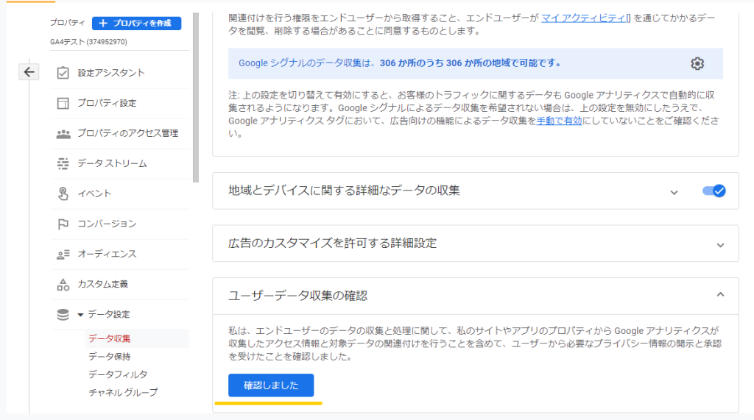Image resolution: width=754 pixels, height=420 pixels.
Task: Collapse ユーザーデータ収集の確認 section chevron
Action: pos(720,294)
